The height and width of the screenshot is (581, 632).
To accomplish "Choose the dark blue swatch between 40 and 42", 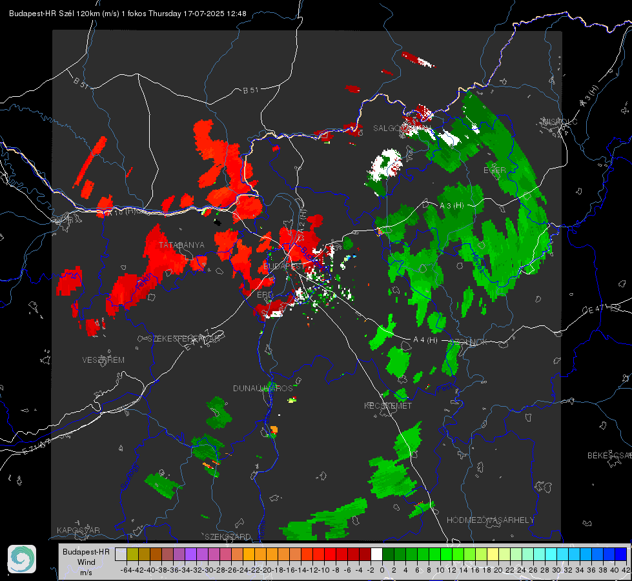I will pos(620,555).
